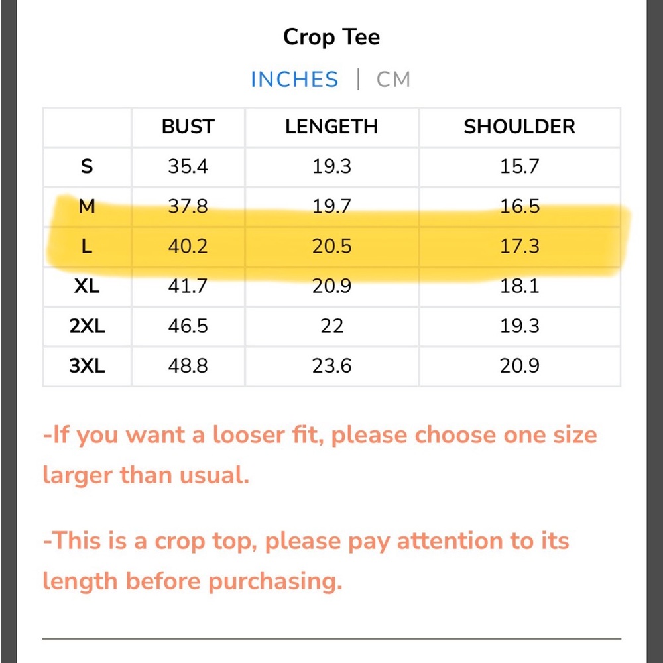663x663 pixels.
Task: Click the Crop Tee chart title
Action: tap(331, 38)
